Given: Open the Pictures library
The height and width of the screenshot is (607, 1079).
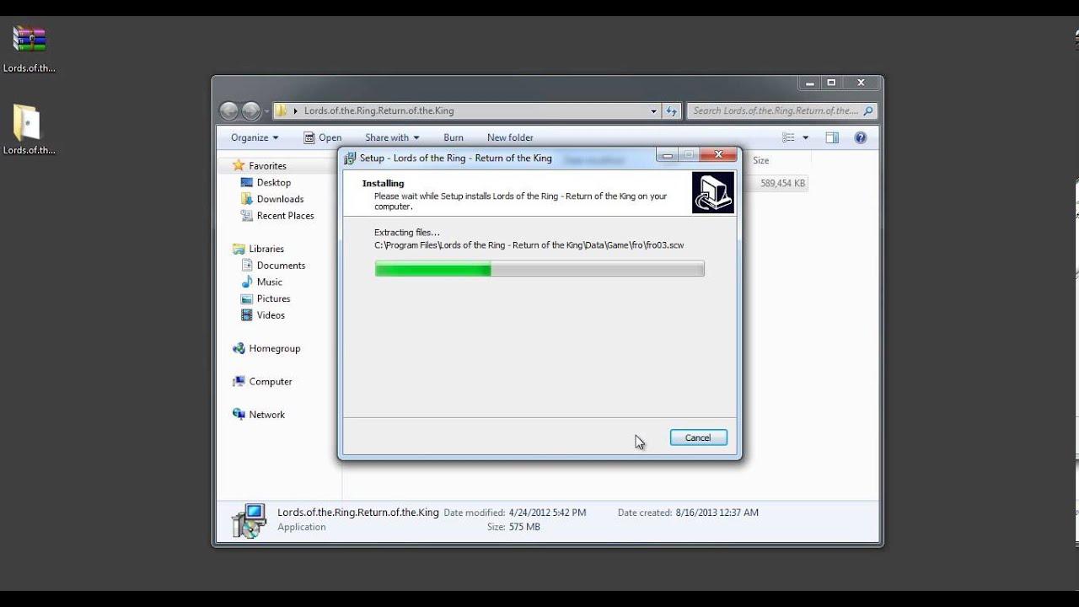Looking at the screenshot, I should pos(273,298).
